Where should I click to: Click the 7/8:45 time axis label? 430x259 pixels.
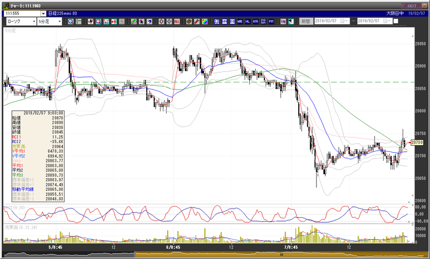(x=291, y=247)
